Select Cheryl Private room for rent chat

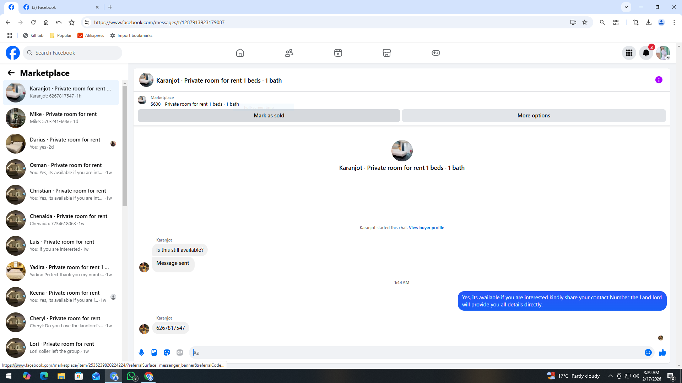tap(61, 322)
